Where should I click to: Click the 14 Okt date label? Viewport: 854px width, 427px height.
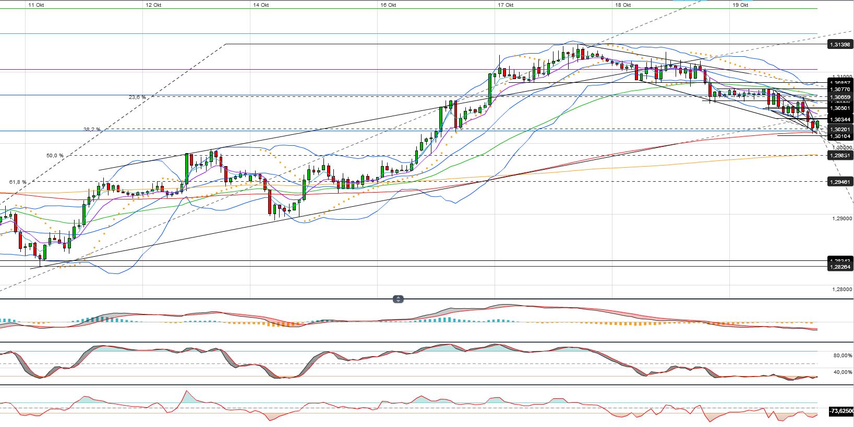[x=261, y=5]
